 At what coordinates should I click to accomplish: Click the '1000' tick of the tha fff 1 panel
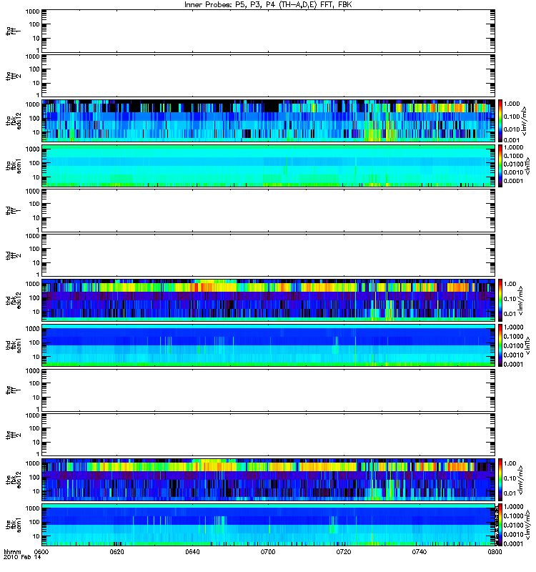tap(32, 11)
